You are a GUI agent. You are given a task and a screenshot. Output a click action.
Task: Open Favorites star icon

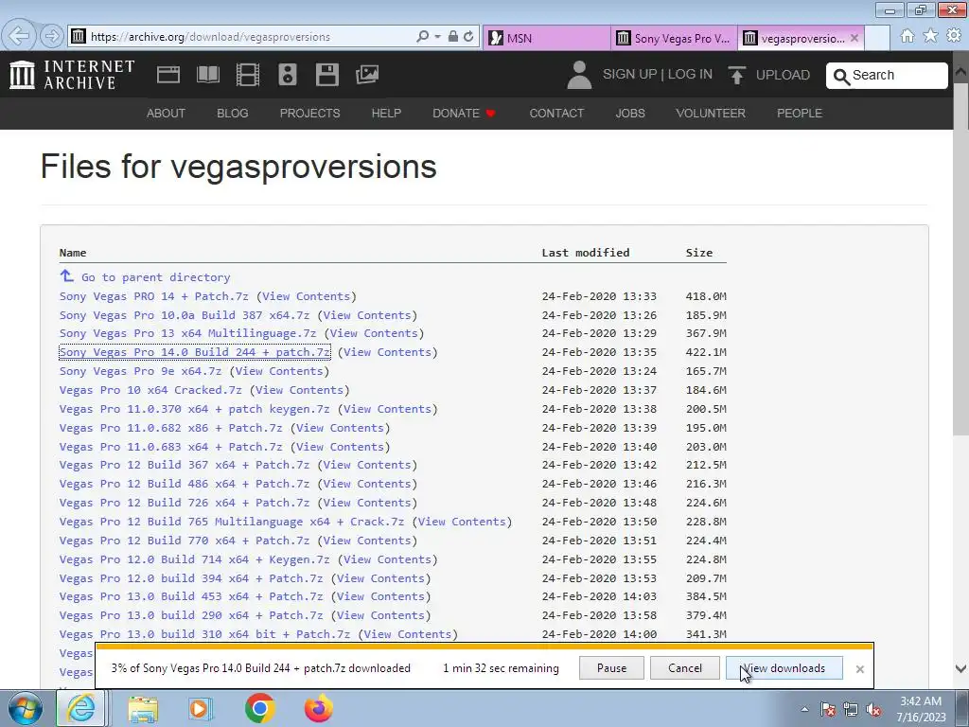point(930,36)
